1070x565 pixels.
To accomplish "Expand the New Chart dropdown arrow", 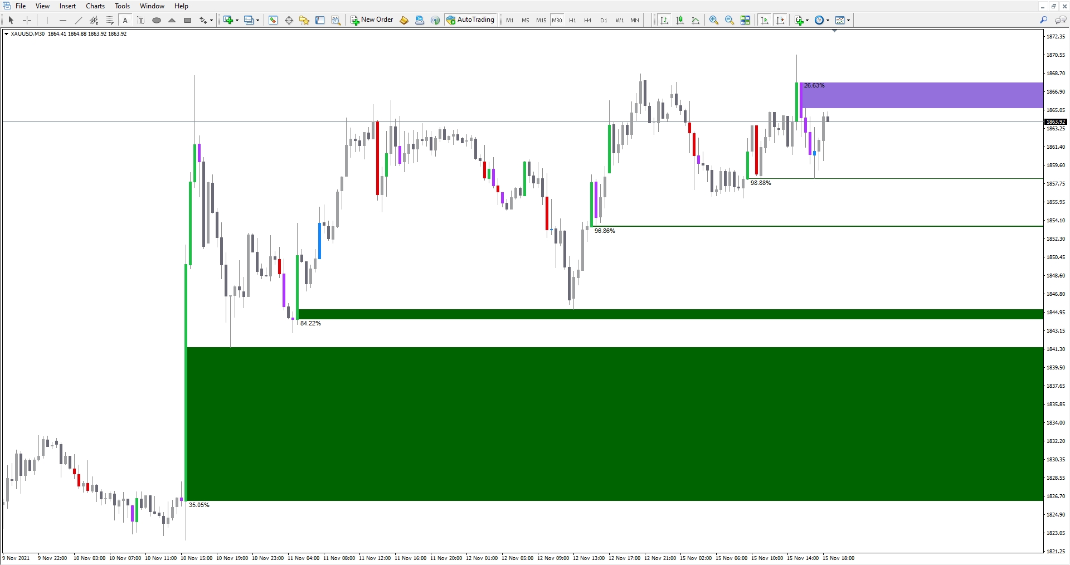I will (237, 21).
